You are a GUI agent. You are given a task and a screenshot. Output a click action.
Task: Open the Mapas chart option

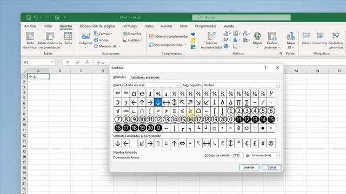(257, 39)
